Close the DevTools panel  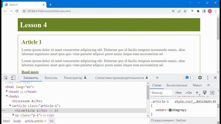coord(215,77)
